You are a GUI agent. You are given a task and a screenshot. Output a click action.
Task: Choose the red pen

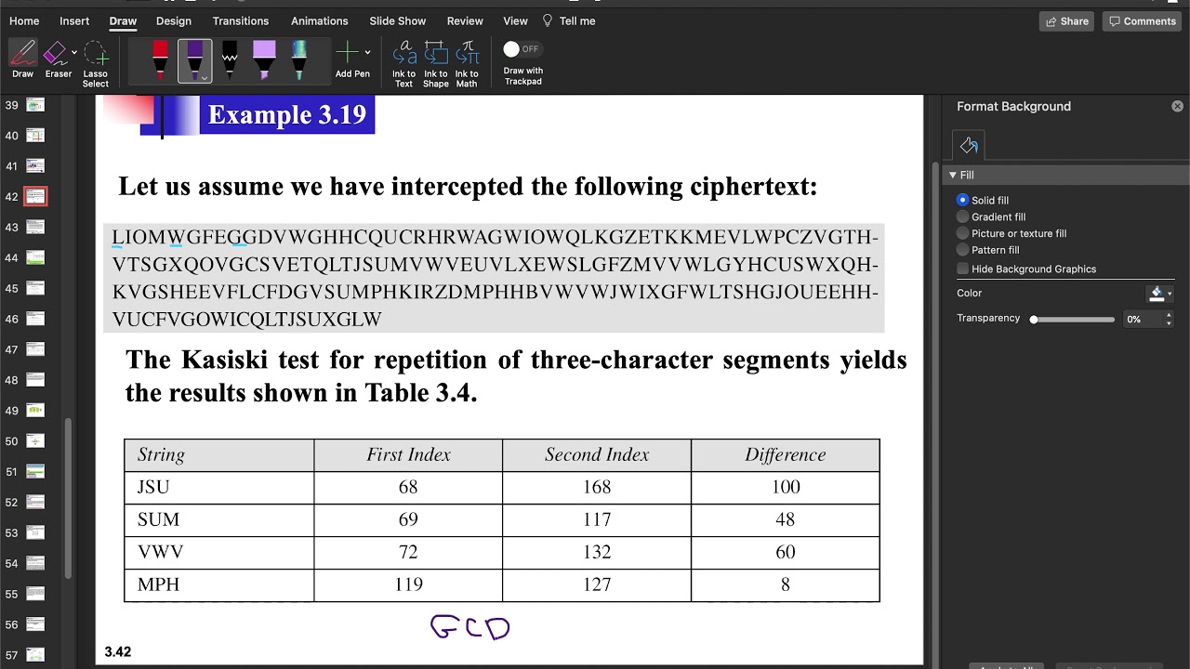160,60
